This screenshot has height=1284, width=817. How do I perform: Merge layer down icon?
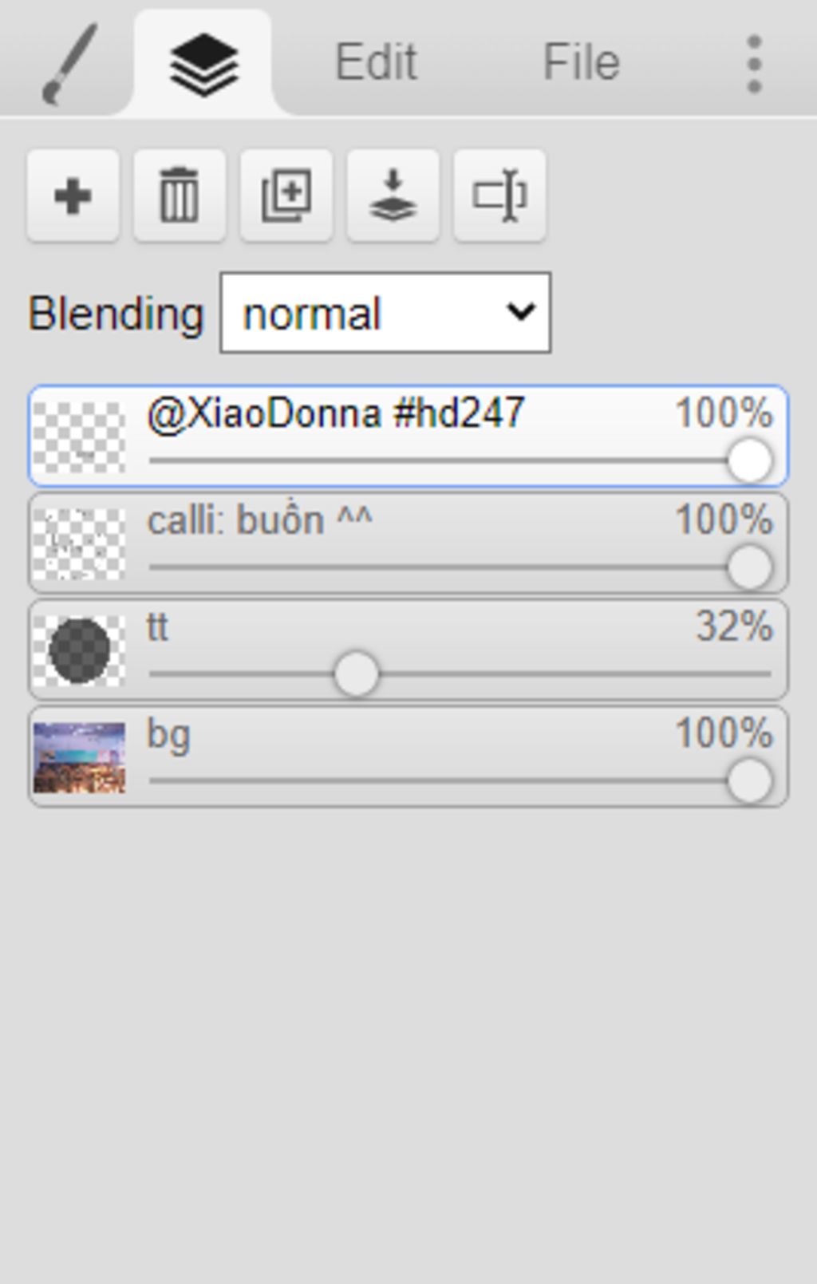pyautogui.click(x=393, y=196)
